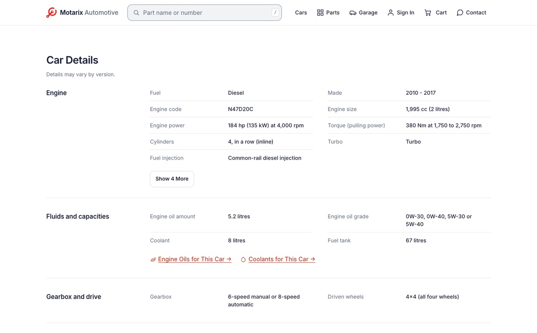Click the search magnifier icon
The image size is (537, 333).
[136, 13]
